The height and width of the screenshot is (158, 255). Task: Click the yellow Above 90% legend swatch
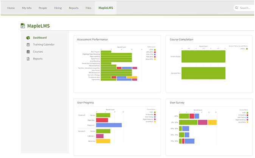pyautogui.click(x=155, y=59)
